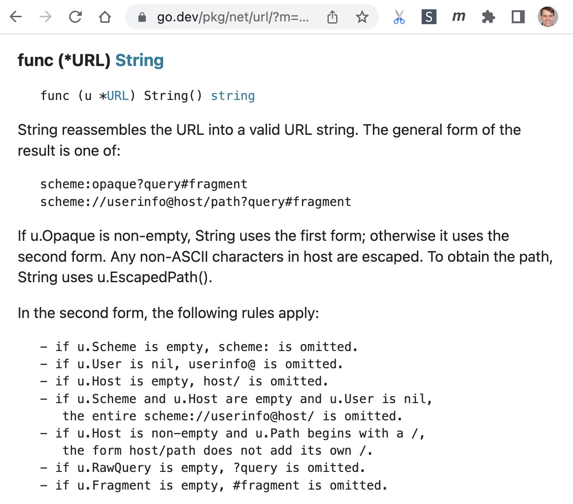
Task: Go to the home page icon
Action: 105,17
